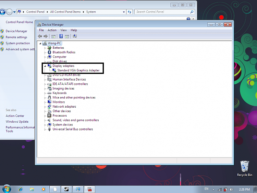257x193 pixels.
Task: Select the IDE ATA/ATAPI controllers item
Action: 70,84
